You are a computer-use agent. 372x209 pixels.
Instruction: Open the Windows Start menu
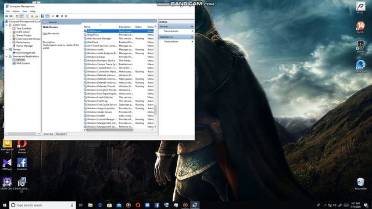(5, 205)
